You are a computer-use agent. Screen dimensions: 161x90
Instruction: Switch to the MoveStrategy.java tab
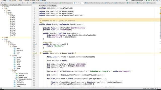pos(66,3)
